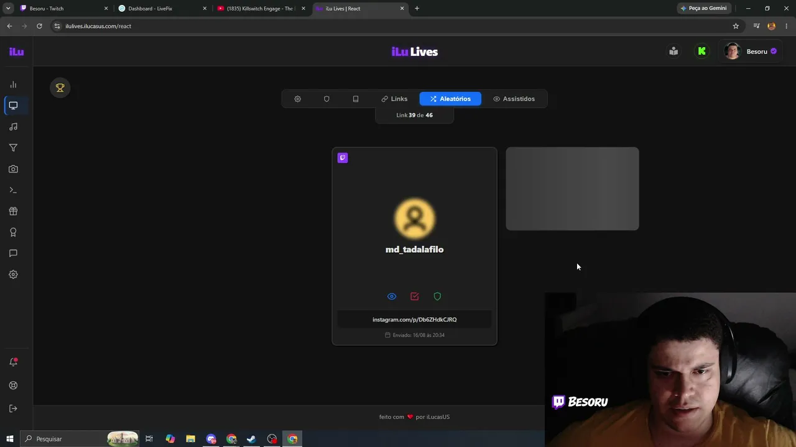Mark md_tadalafilo link as viewed with eye icon
This screenshot has width=796, height=447.
click(x=392, y=297)
